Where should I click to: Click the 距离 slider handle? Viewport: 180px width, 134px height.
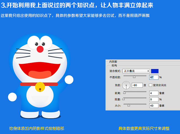124,93
